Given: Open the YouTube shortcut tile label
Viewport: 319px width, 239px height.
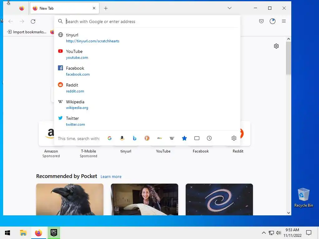Looking at the screenshot, I should 163,151.
